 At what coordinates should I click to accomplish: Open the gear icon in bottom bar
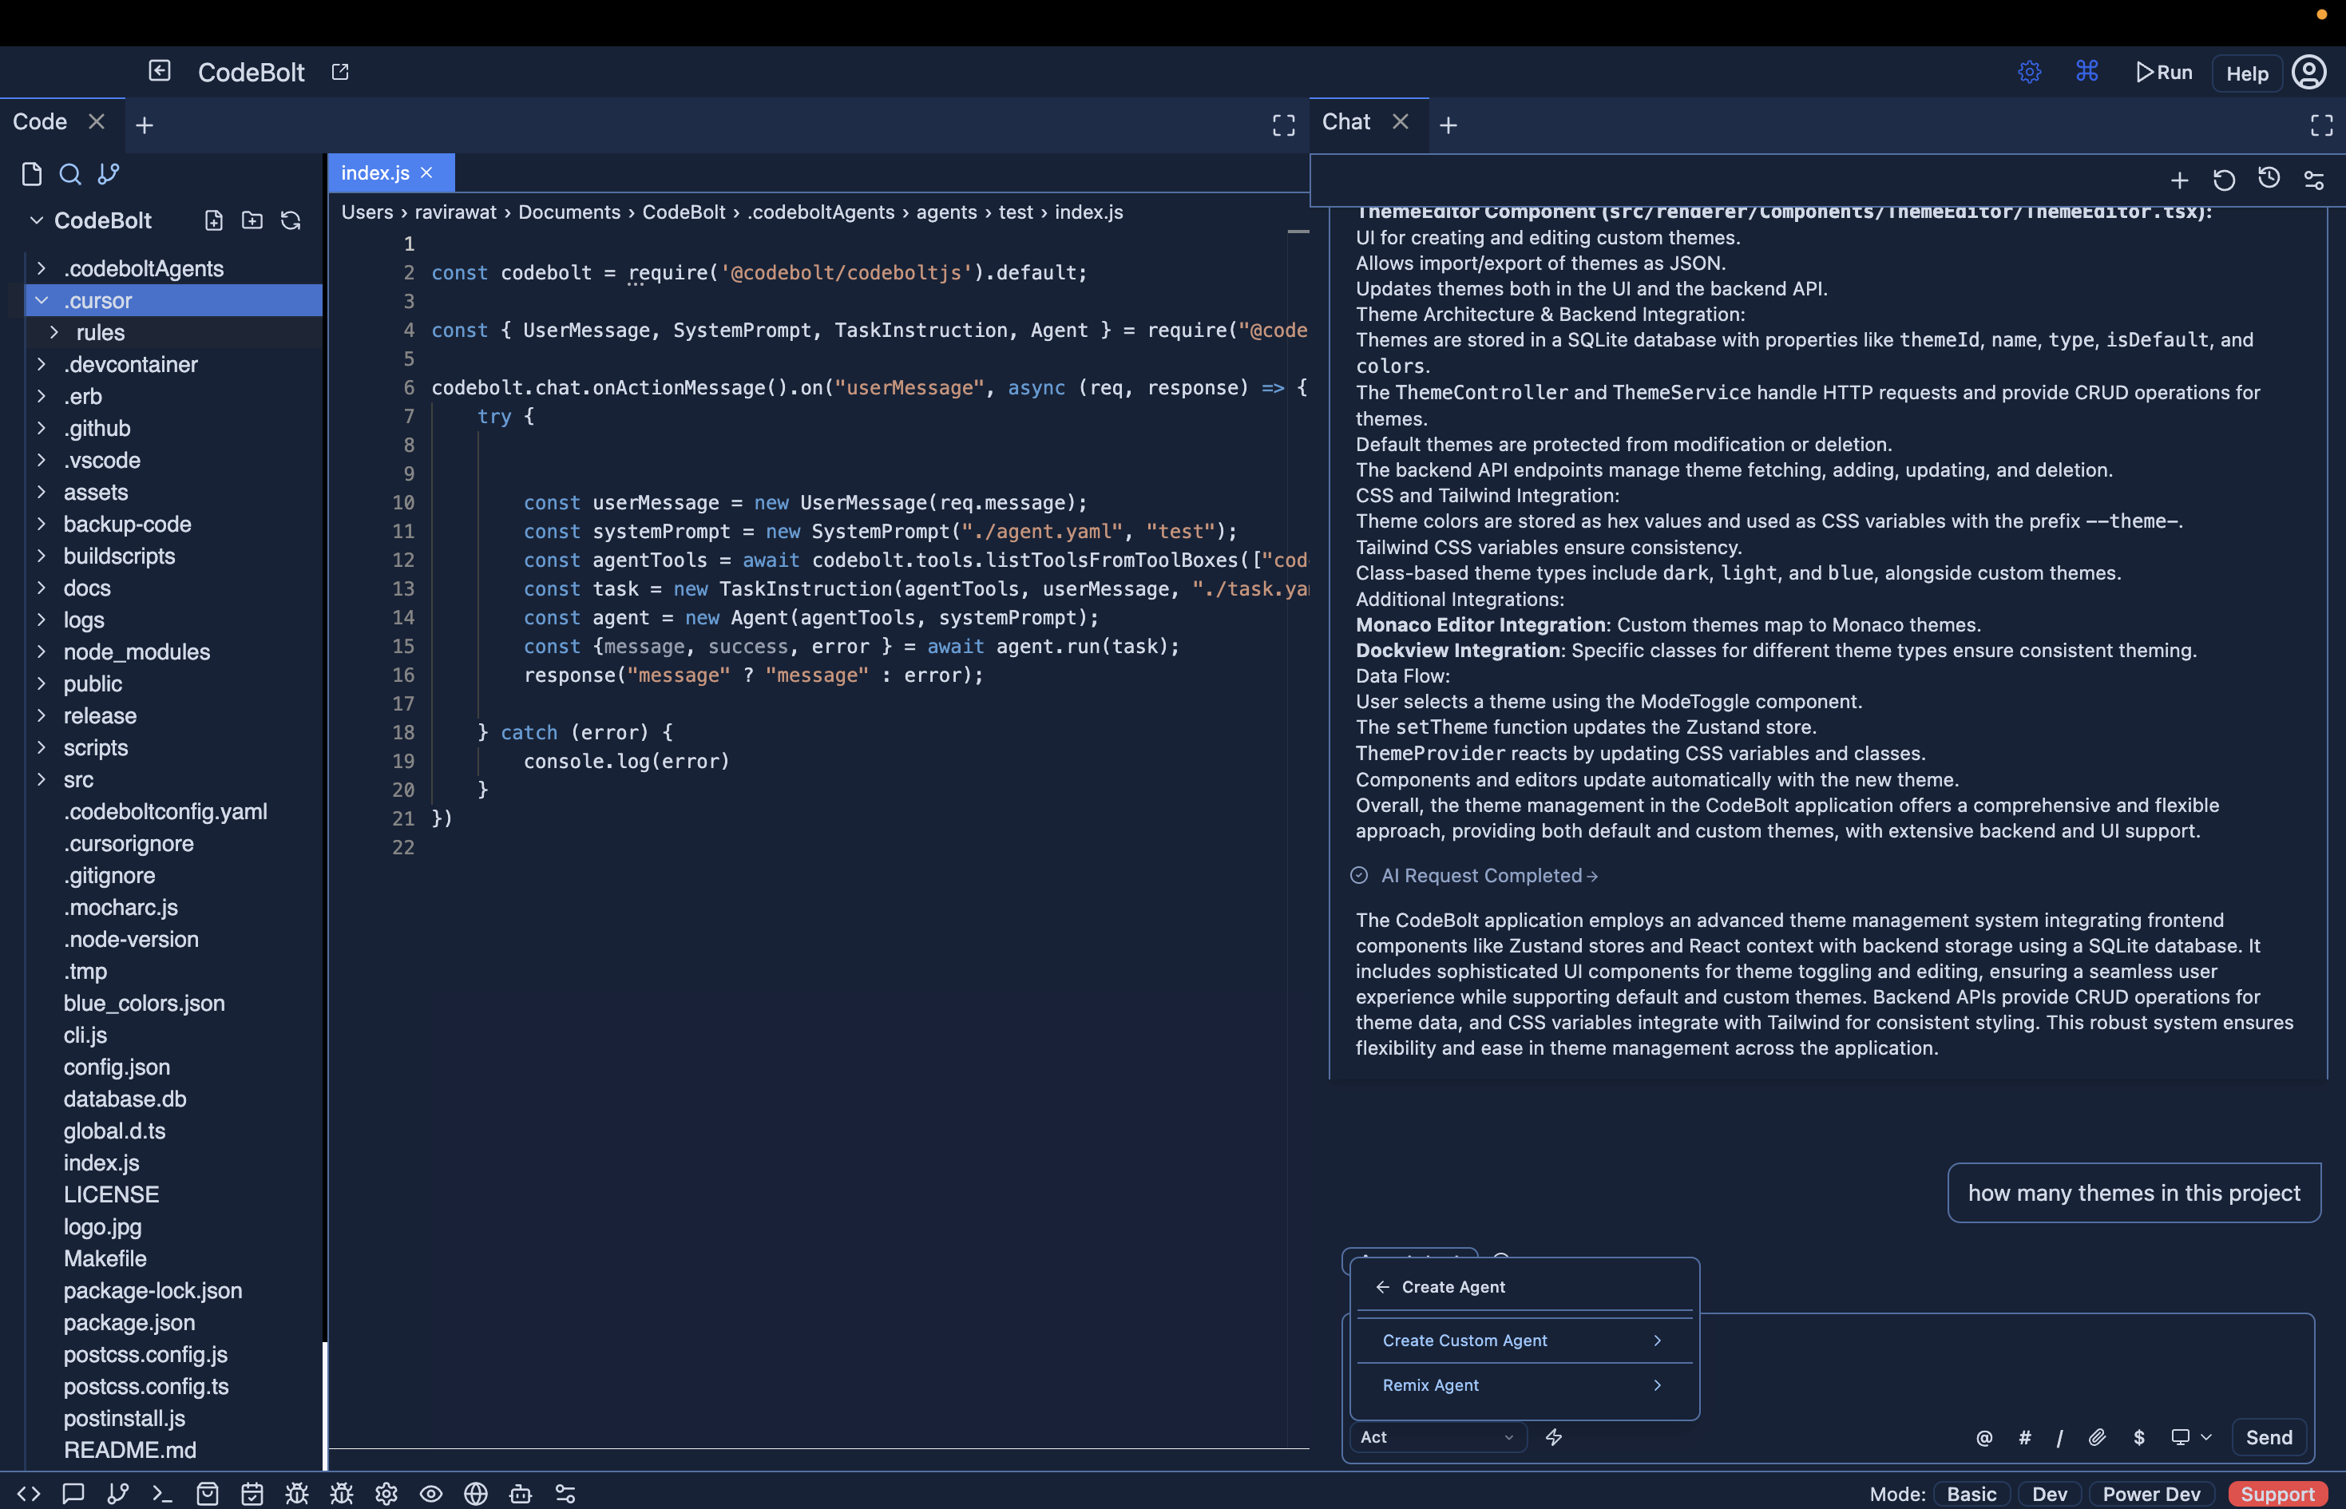click(x=386, y=1493)
